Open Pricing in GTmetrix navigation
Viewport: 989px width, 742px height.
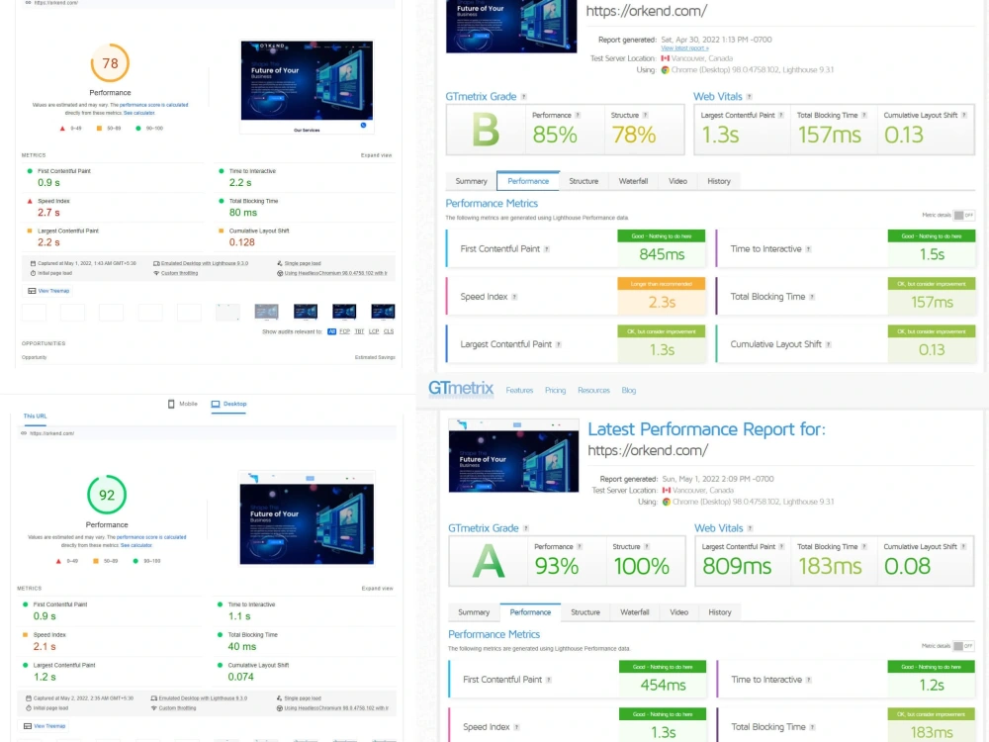click(555, 391)
